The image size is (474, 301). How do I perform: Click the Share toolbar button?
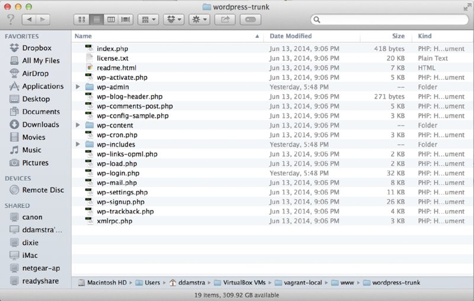tap(225, 20)
